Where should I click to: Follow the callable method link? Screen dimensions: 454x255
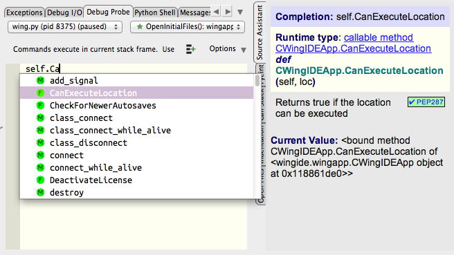coord(379,37)
